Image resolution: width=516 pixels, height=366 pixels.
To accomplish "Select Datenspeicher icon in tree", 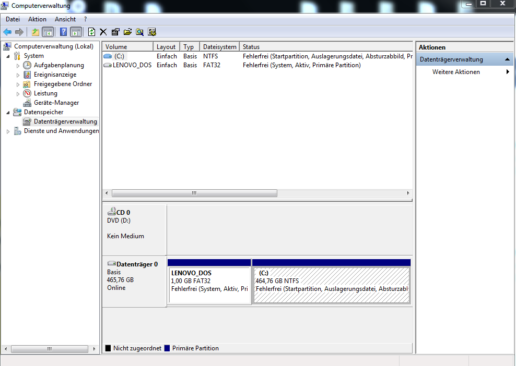I will (x=17, y=112).
